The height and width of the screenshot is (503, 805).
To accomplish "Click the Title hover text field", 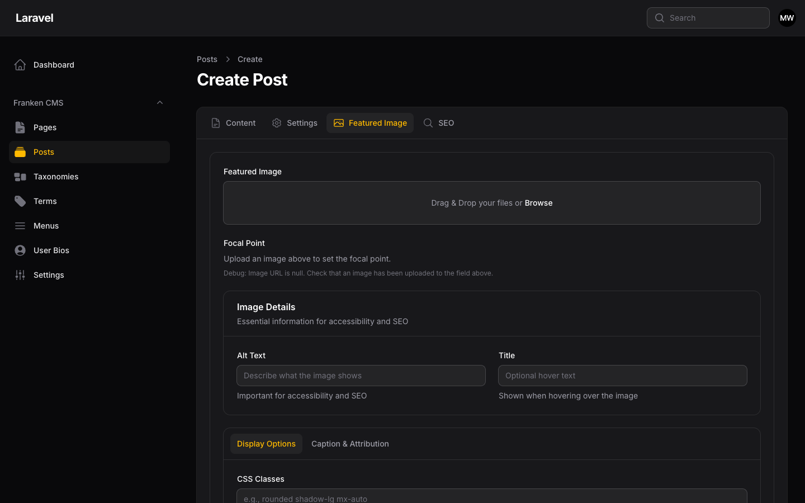I will tap(622, 376).
